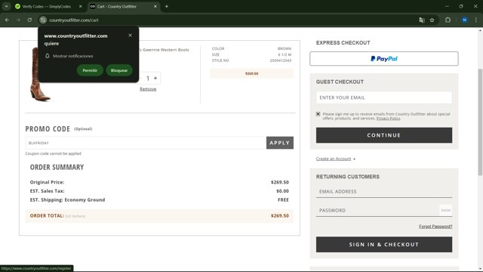Close the Cart - Country Outfitter tab
This screenshot has width=483, height=272.
(x=155, y=6)
